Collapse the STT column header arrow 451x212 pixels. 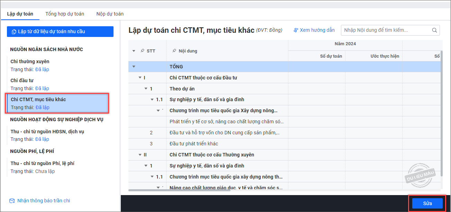point(134,51)
